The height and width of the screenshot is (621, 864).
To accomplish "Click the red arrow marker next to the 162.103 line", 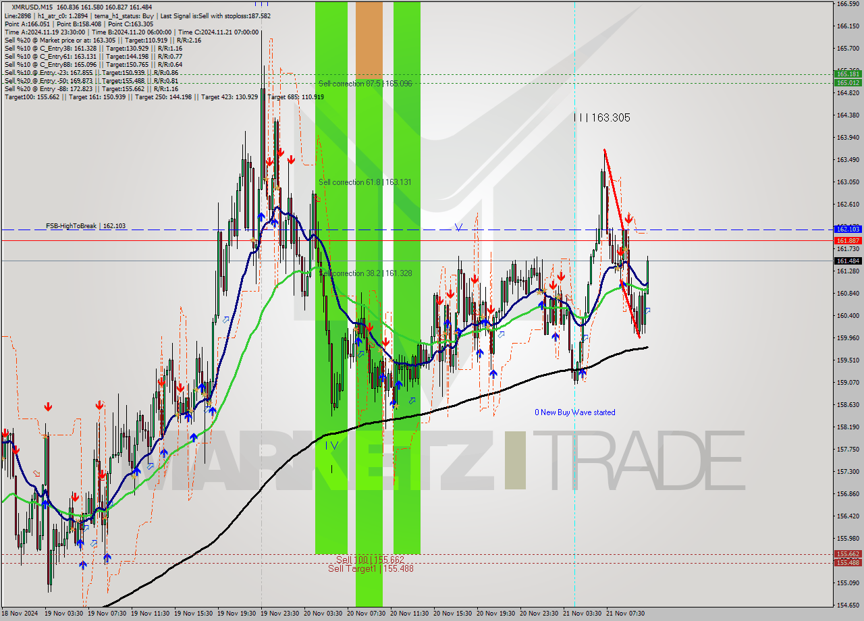I will click(628, 218).
